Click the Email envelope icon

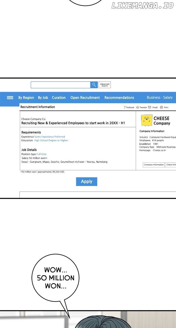(x=150, y=107)
